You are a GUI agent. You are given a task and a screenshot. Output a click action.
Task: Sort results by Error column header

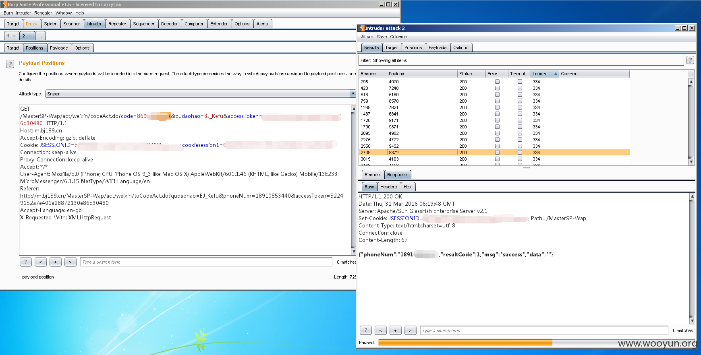[496, 74]
